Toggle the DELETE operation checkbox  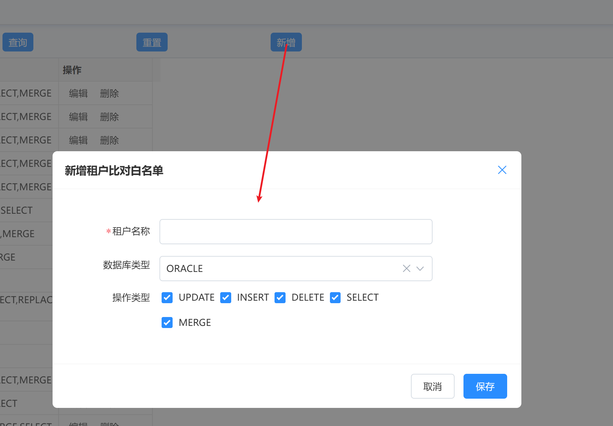tap(280, 297)
